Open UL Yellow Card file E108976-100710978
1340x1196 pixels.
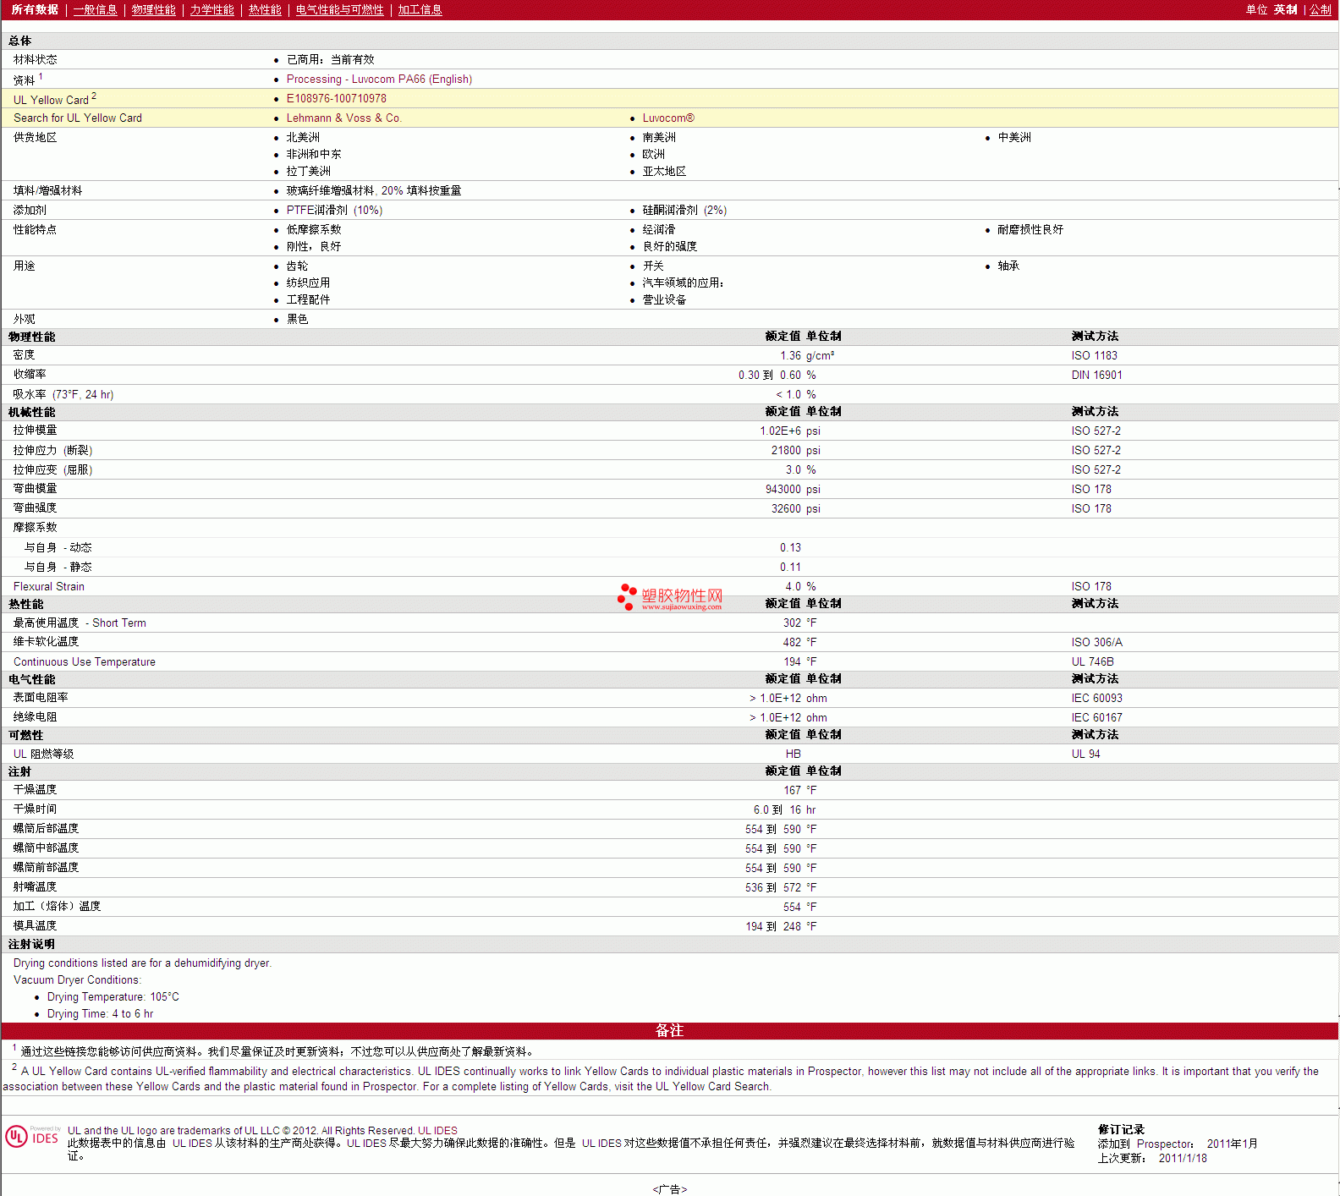point(336,99)
